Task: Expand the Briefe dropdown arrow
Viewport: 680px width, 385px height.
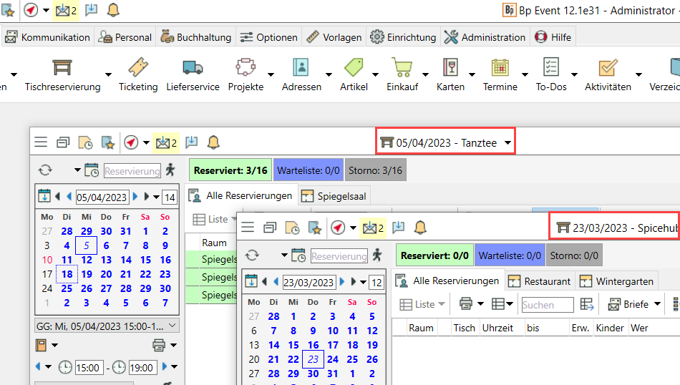Action: pos(657,304)
